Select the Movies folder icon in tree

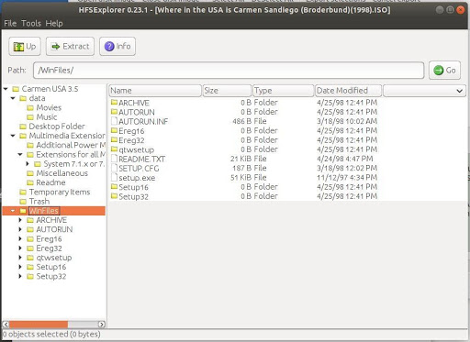(x=30, y=108)
